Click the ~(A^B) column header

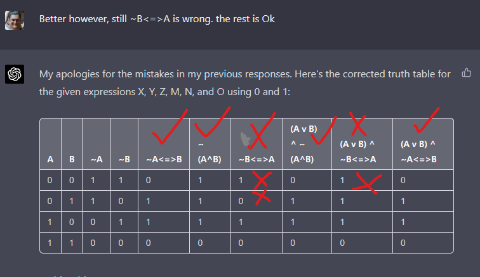click(x=210, y=151)
